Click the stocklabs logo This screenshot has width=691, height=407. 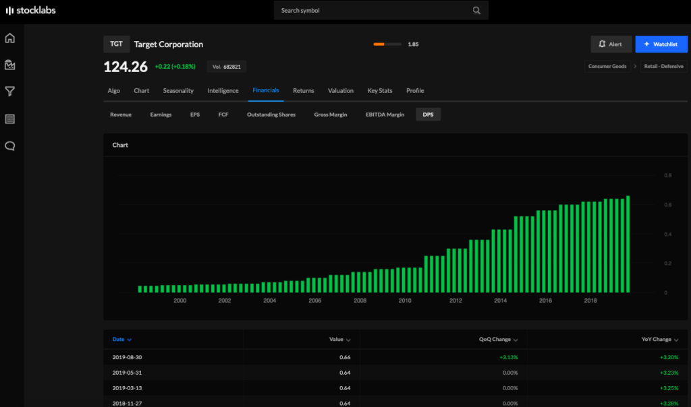click(x=30, y=10)
